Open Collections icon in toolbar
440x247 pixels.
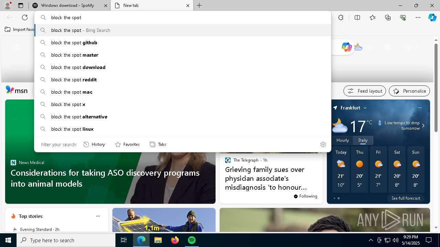point(388,17)
